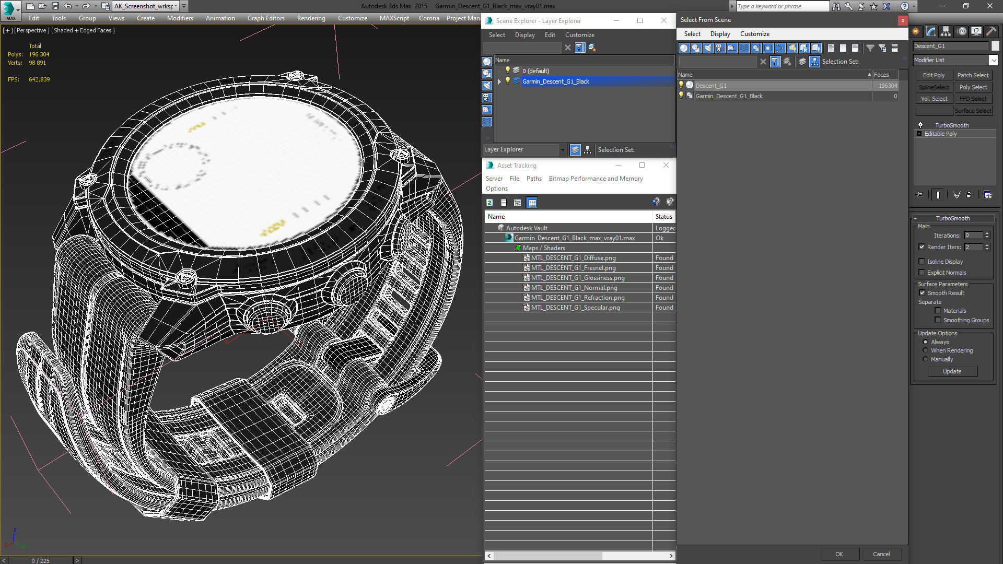Click Undo arrow in quick access toolbar
This screenshot has height=564, width=1003.
tap(68, 6)
